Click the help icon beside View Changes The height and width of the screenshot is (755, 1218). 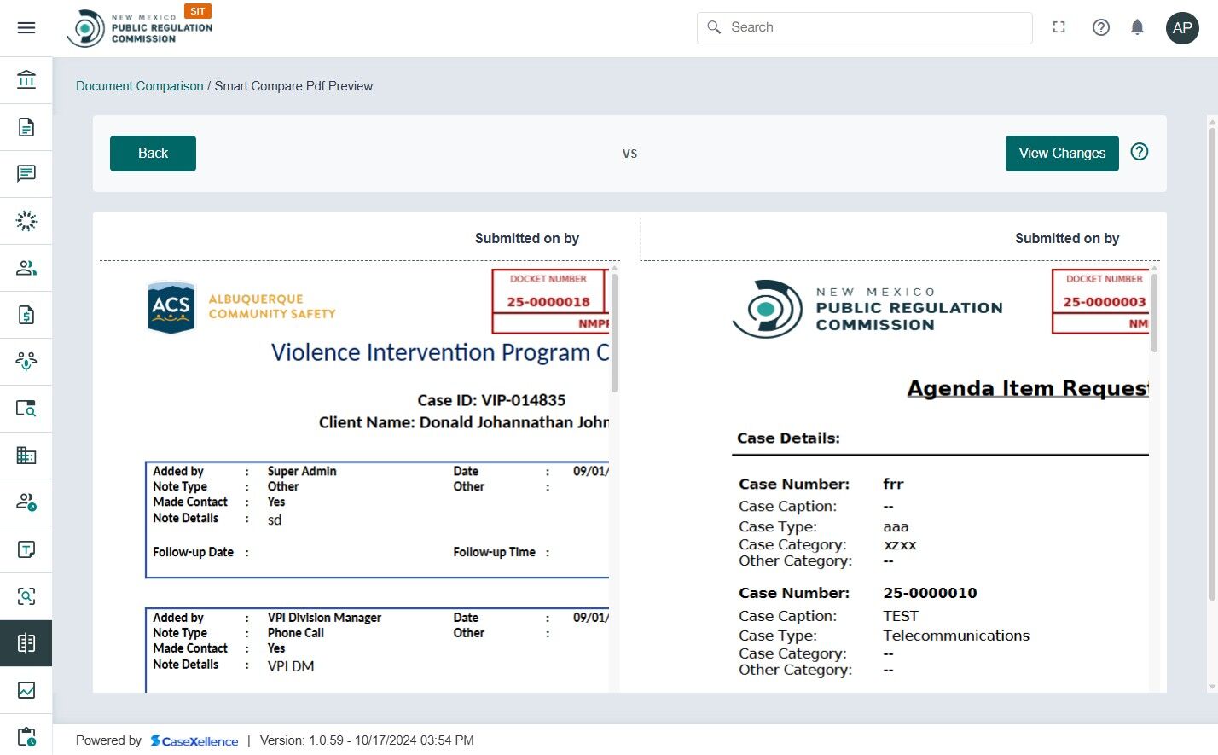[1140, 152]
